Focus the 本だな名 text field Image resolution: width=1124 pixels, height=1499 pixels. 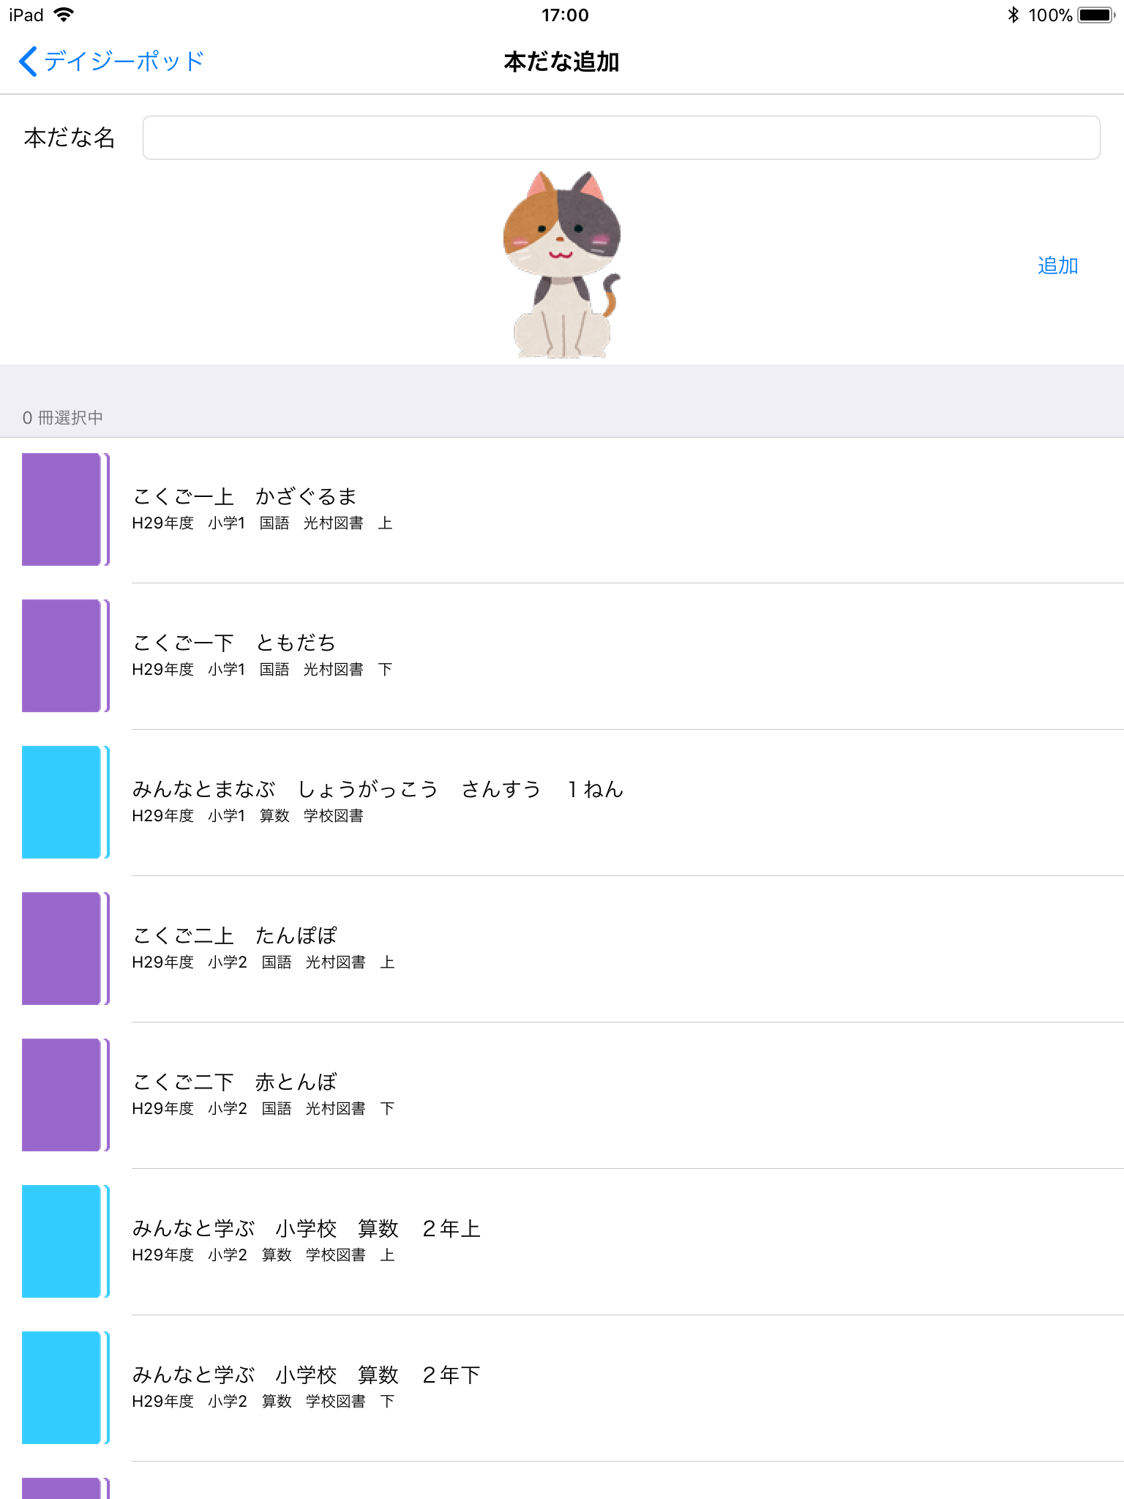pos(621,138)
